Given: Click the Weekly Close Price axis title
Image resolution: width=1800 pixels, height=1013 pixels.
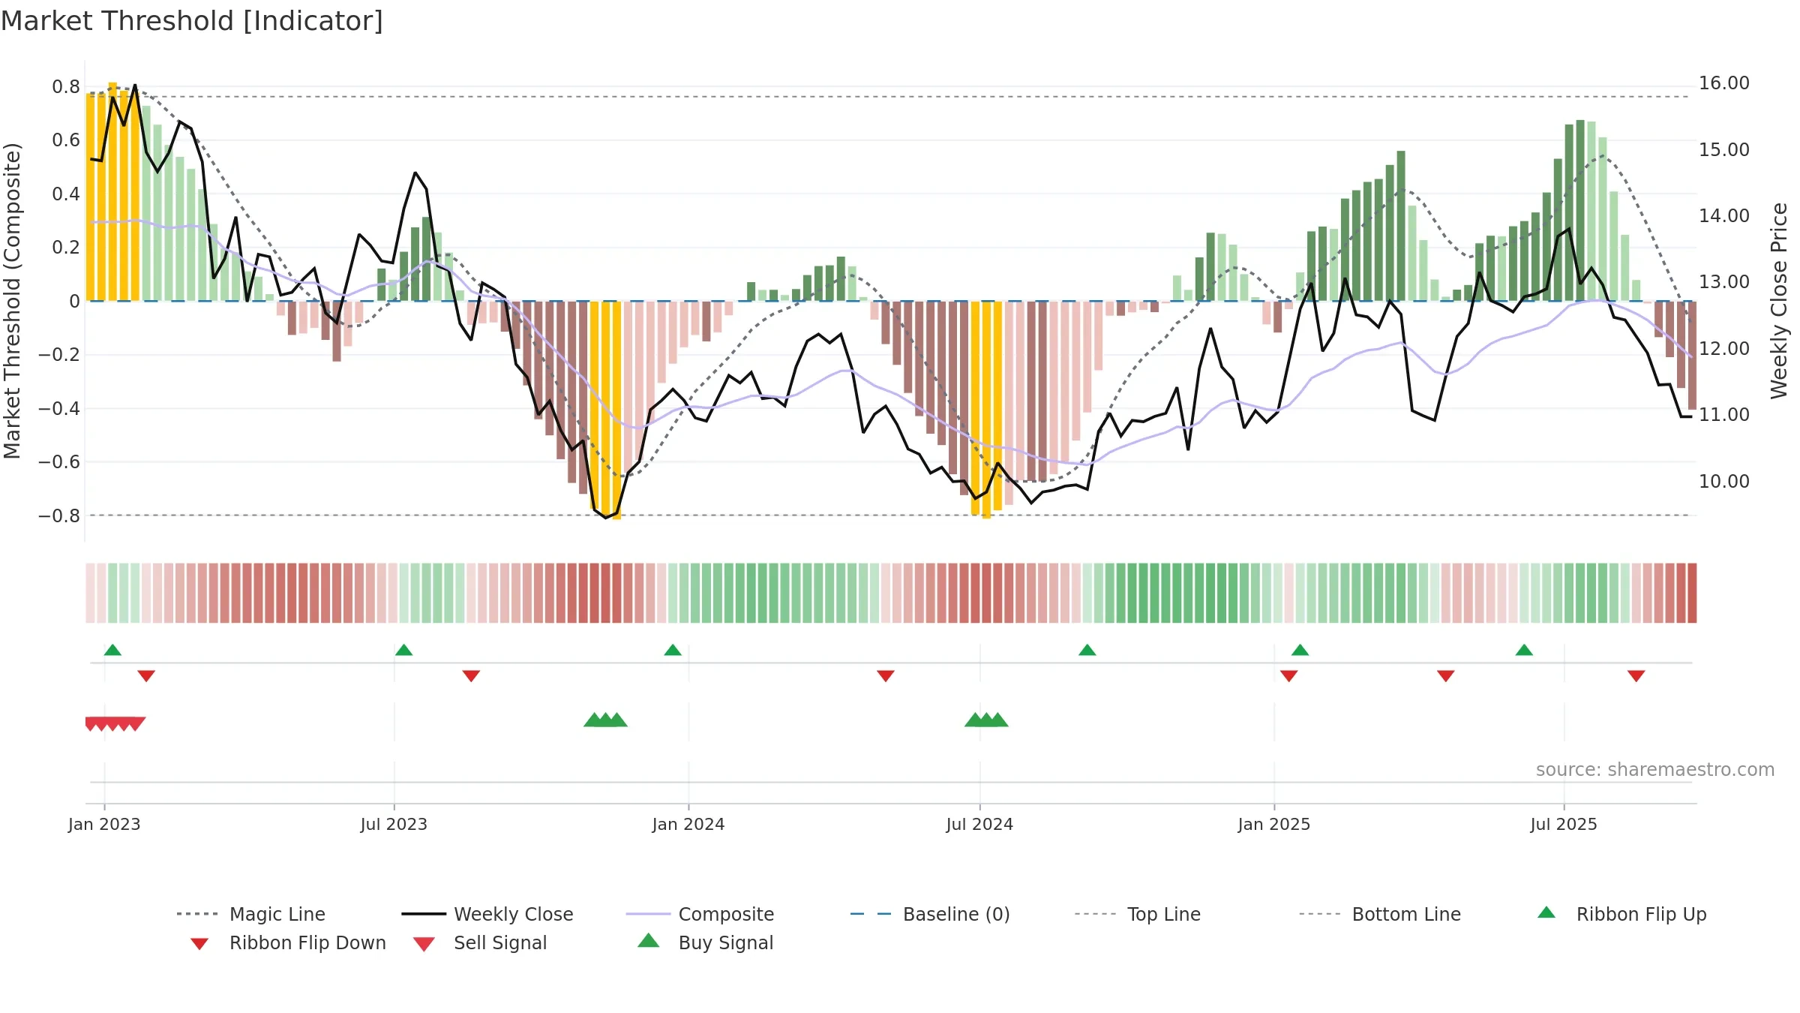Looking at the screenshot, I should coord(1779,301).
